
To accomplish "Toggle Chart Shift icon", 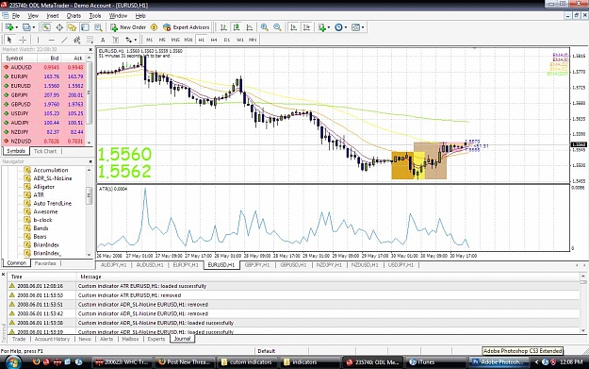I will (x=306, y=27).
